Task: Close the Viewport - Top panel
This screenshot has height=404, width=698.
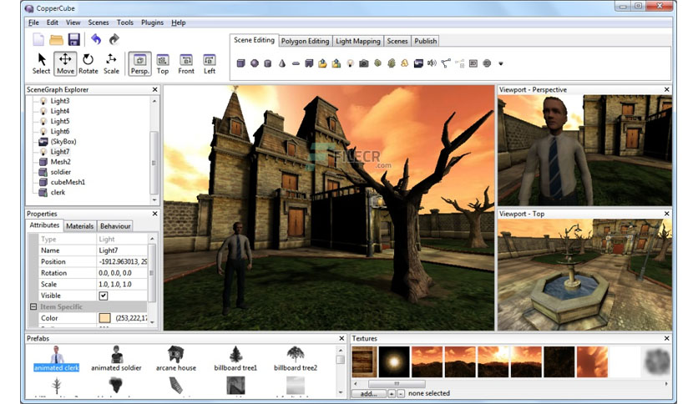Action: tap(667, 214)
